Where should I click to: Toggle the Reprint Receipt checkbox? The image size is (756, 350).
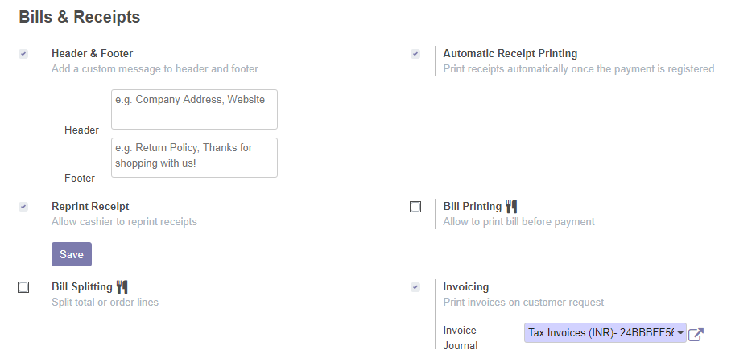pyautogui.click(x=23, y=207)
